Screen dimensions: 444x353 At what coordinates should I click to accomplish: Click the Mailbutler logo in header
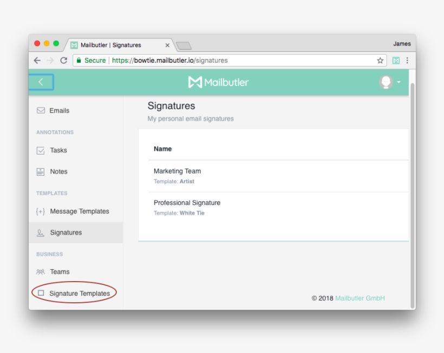[x=219, y=82]
